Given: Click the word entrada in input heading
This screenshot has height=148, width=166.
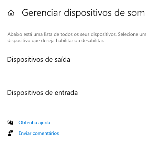Looking at the screenshot, I should point(66,93).
